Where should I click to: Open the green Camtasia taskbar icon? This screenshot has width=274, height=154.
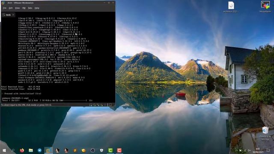point(110,150)
